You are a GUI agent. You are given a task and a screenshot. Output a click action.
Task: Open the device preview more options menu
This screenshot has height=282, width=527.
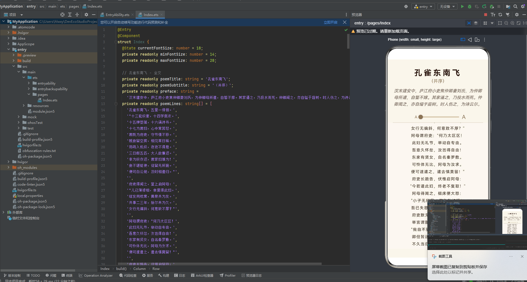(x=485, y=40)
